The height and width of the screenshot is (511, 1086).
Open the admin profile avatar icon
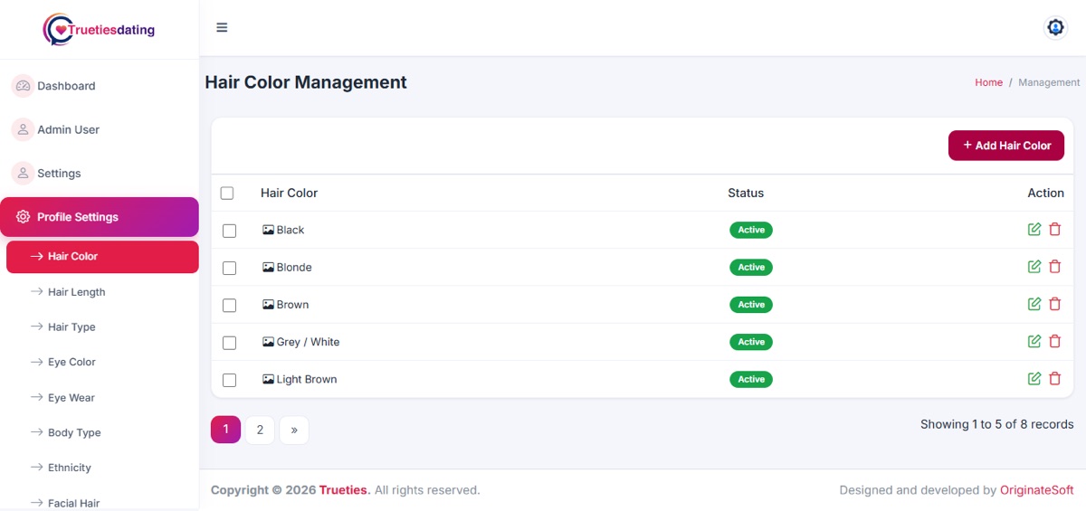point(1055,27)
